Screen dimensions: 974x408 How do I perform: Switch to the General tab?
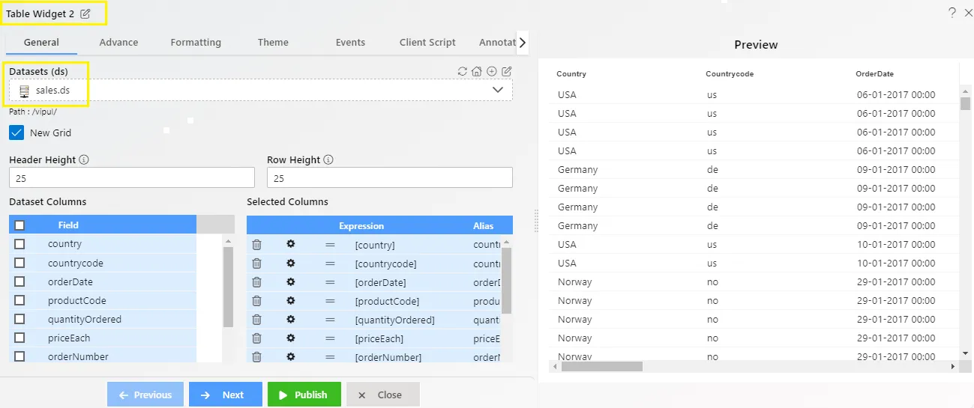click(41, 43)
